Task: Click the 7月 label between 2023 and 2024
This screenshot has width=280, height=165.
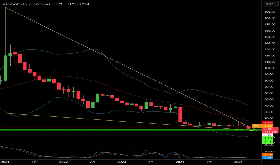Action: tap(151, 162)
